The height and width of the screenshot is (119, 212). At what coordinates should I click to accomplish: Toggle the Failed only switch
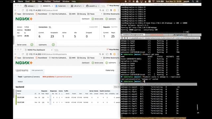[117, 70]
